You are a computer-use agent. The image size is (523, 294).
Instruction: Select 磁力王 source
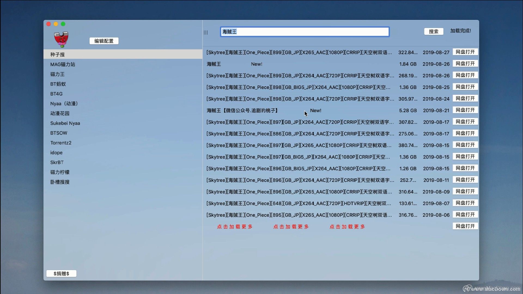coord(123,74)
